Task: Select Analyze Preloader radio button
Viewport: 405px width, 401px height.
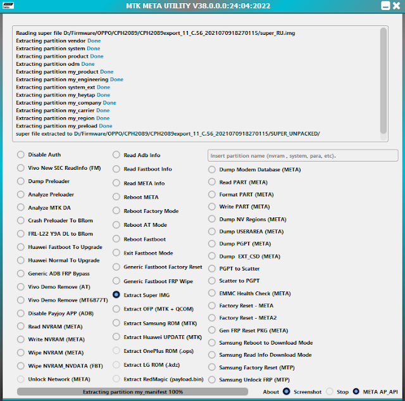Action: tap(21, 194)
